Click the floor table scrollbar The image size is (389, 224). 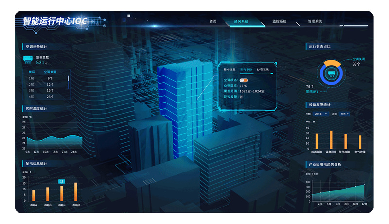coord(69,78)
